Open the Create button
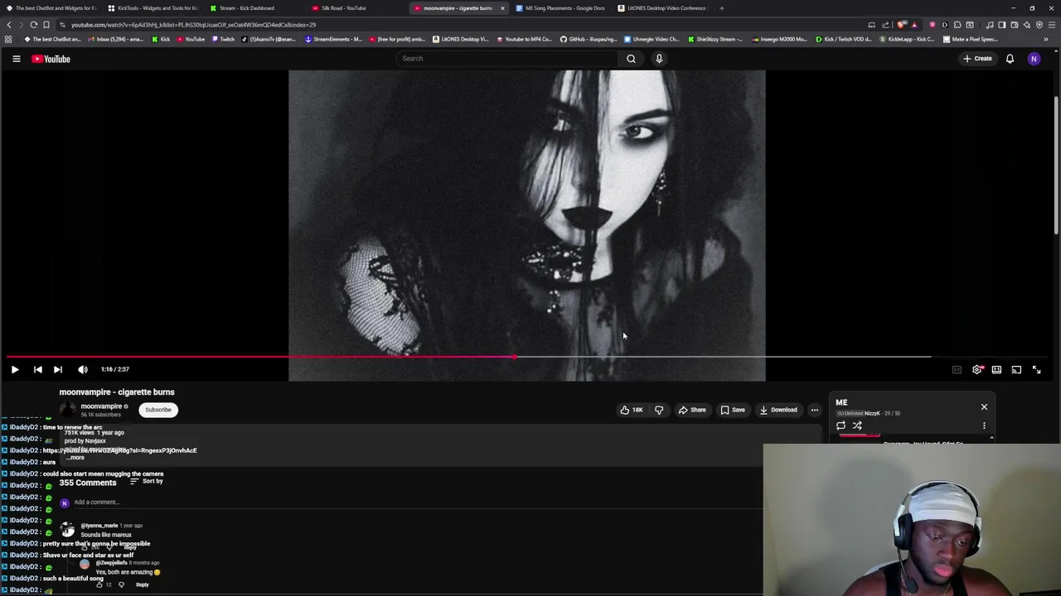Viewport: 1061px width, 596px height. 977,59
